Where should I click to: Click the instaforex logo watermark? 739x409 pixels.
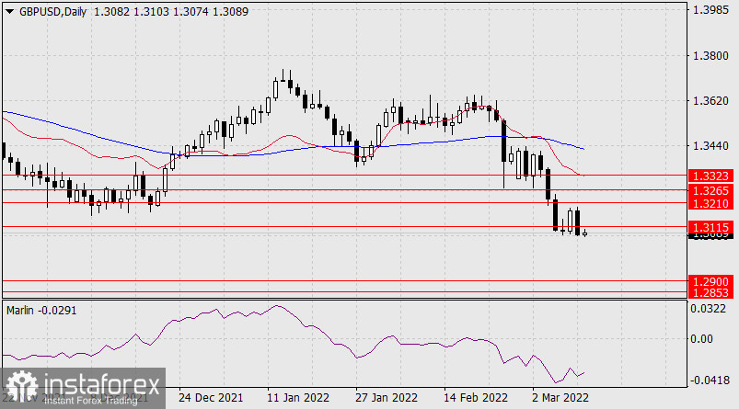(83, 388)
